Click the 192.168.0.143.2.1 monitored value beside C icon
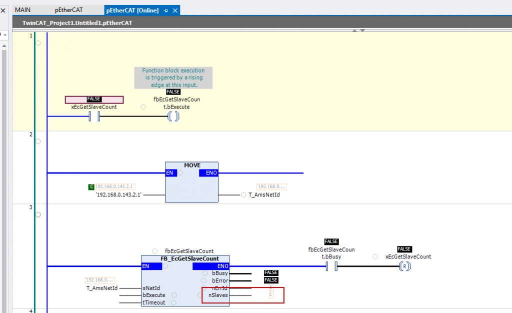This screenshot has width=512, height=313. [x=114, y=186]
